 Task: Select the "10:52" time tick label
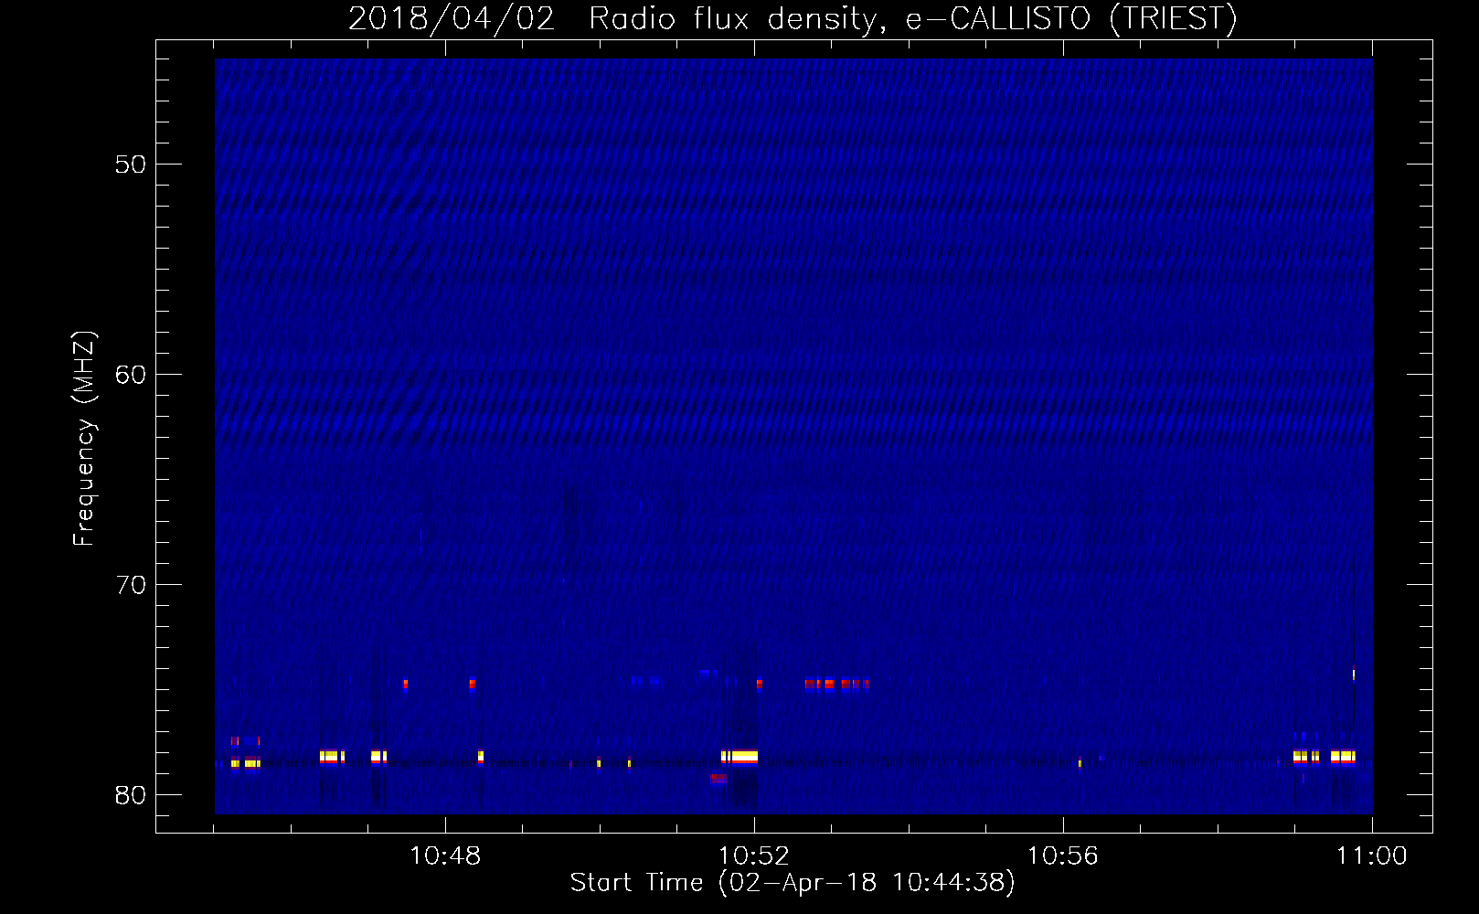[x=754, y=856]
